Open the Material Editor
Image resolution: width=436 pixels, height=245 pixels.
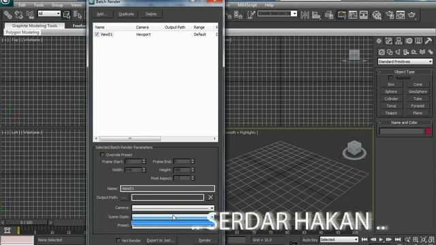pos(377,15)
